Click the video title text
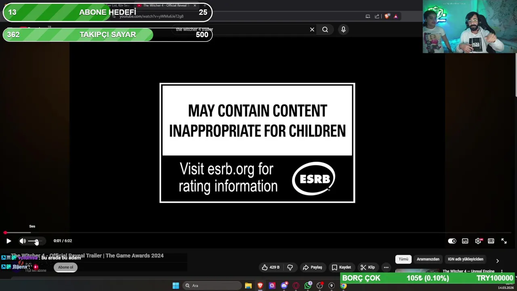 pyautogui.click(x=87, y=255)
